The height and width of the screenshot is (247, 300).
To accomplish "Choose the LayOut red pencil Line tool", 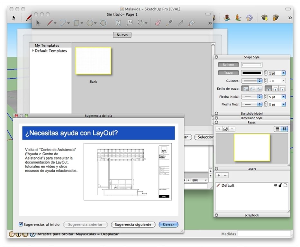I will tap(50, 23).
